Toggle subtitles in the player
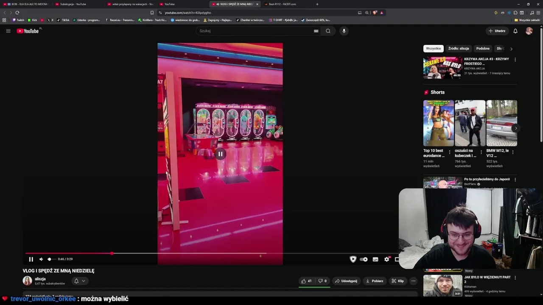Screen dimensions: 543x305 coord(375,259)
